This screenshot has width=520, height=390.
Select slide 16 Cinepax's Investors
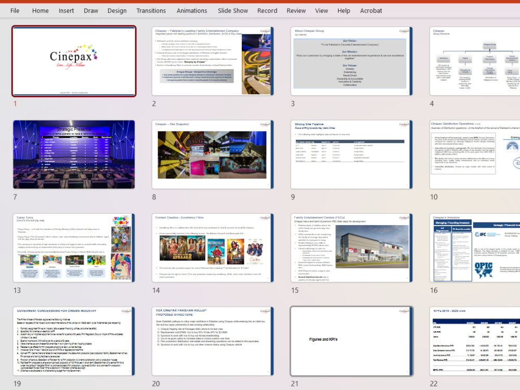coord(475,248)
